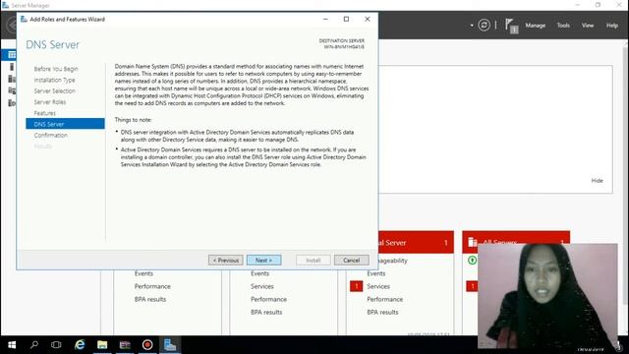629x354 pixels.
Task: Open the Manage menu in Server Manager
Action: pos(535,26)
